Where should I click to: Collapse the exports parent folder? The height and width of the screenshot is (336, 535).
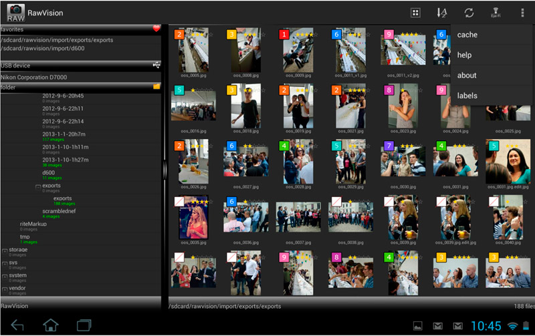tap(37, 186)
